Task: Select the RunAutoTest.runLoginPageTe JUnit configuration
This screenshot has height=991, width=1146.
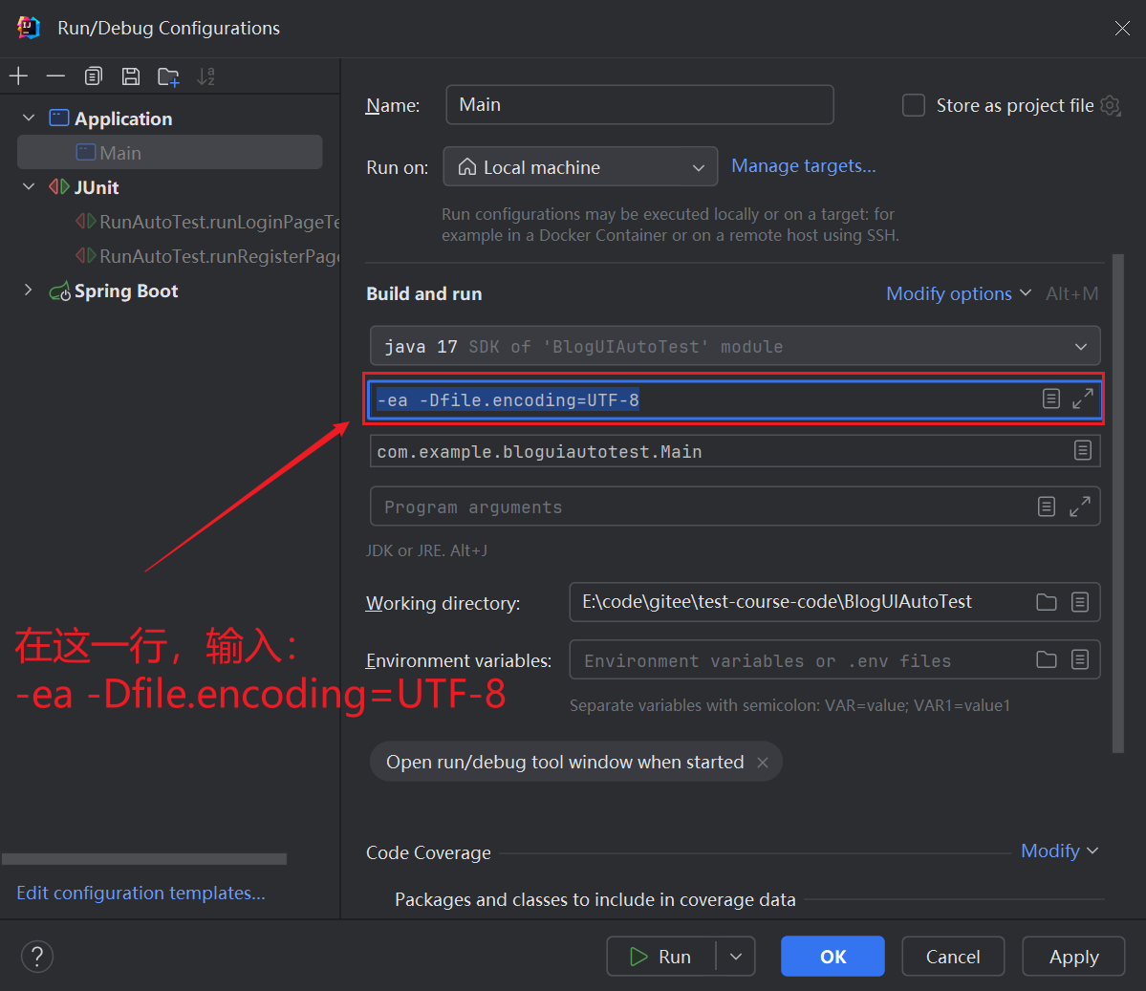Action: click(x=208, y=222)
